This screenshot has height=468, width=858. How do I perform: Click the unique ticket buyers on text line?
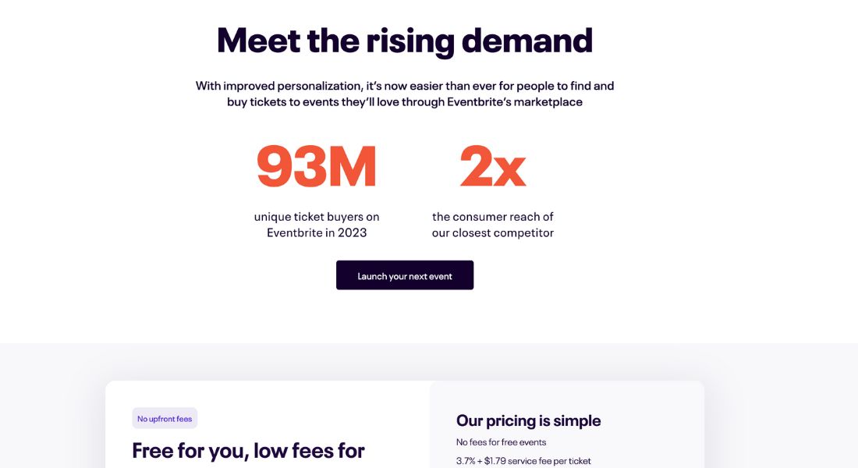tap(316, 217)
